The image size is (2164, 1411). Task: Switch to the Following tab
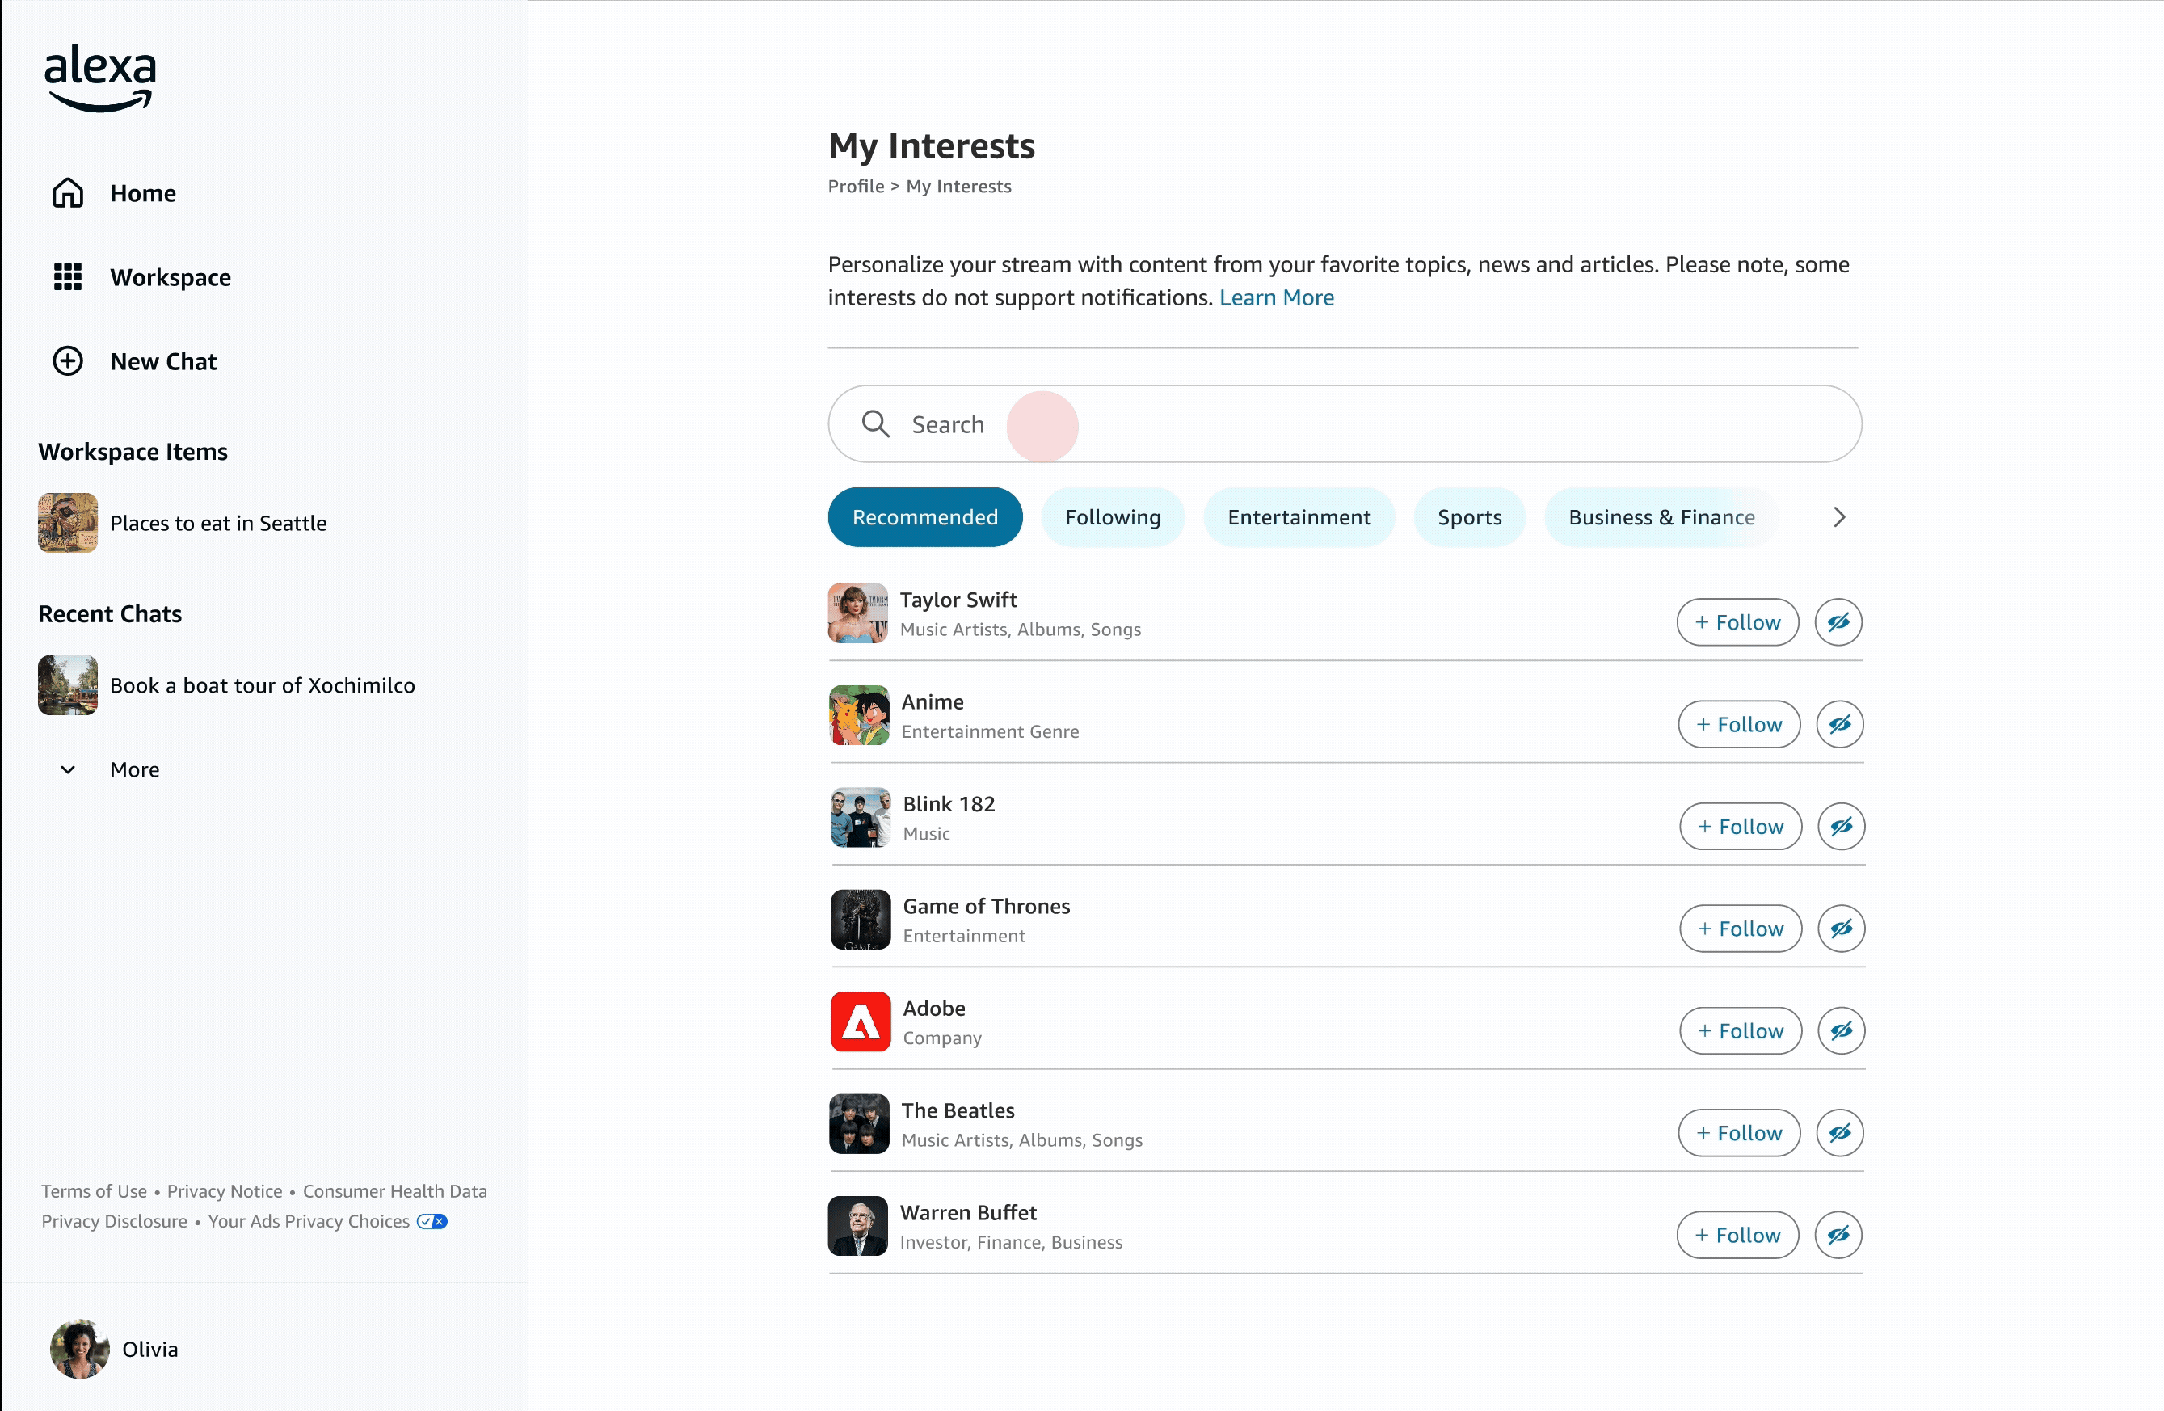[1113, 517]
